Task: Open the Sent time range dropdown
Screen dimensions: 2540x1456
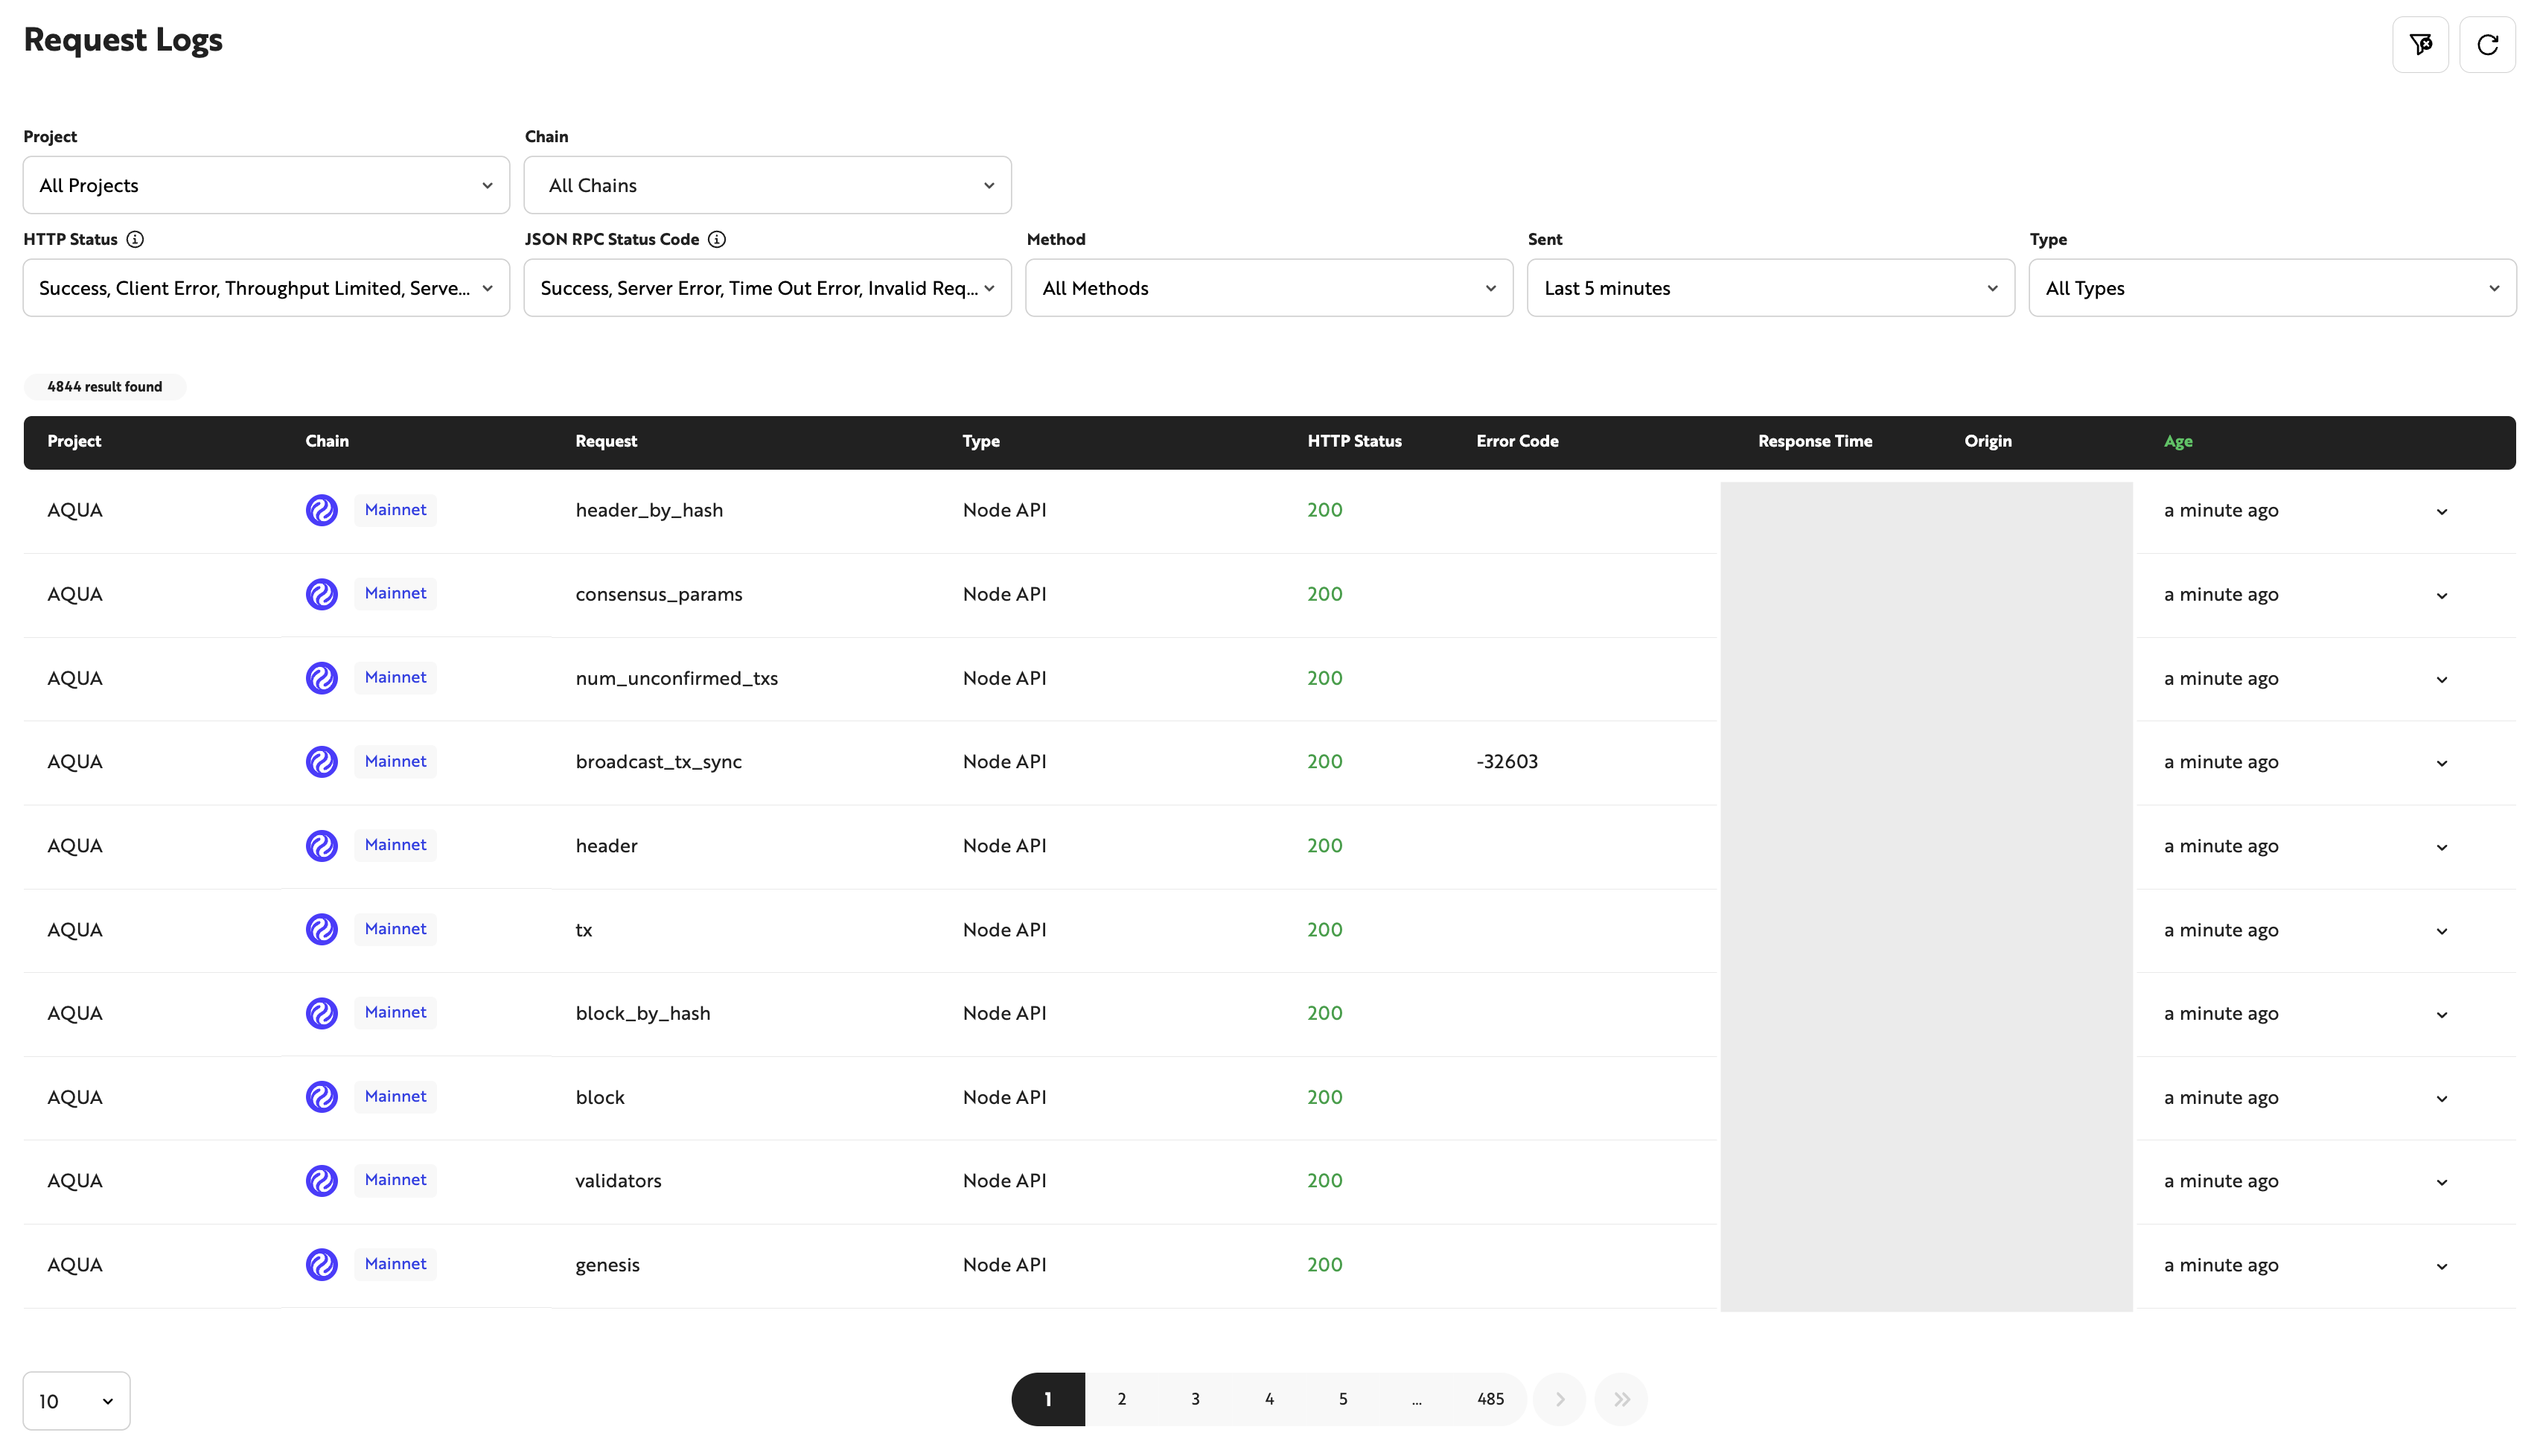Action: [x=1770, y=288]
